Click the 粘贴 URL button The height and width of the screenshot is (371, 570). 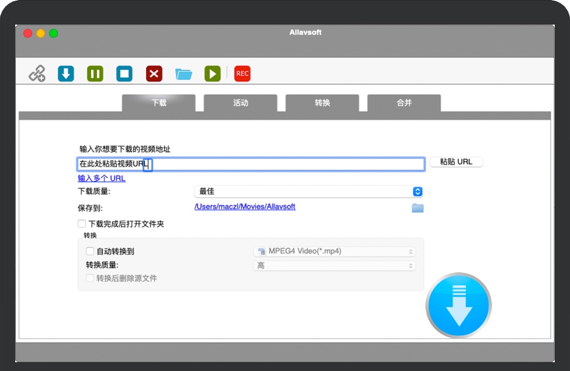[456, 162]
